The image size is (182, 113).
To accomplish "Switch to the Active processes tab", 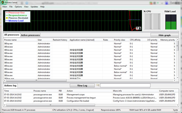I will click(x=30, y=35).
